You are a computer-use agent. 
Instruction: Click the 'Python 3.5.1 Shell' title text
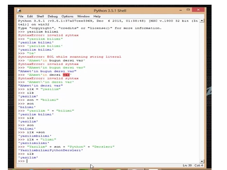point(110,11)
